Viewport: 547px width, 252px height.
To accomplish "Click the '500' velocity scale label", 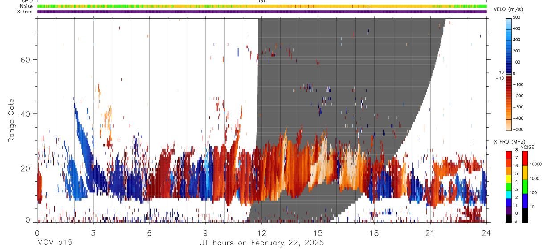I will point(517,17).
